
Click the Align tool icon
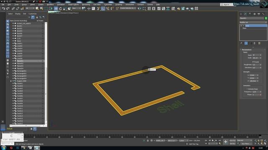click(144, 8)
